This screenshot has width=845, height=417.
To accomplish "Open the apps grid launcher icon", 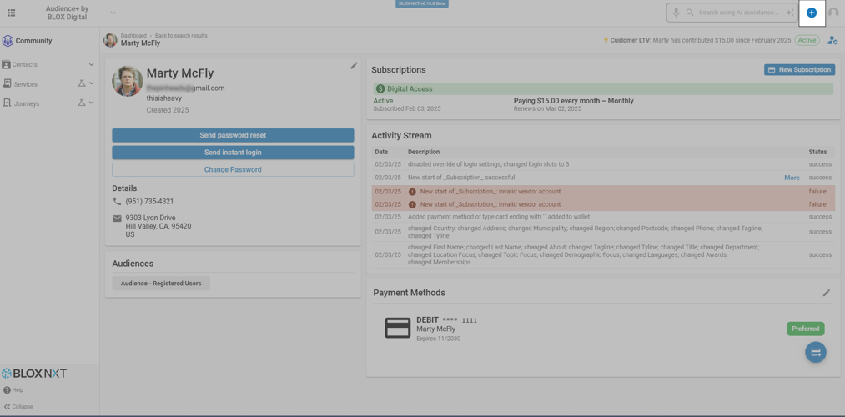I will click(12, 13).
